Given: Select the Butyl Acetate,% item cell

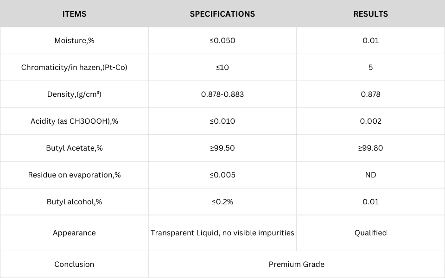Looking at the screenshot, I should click(x=74, y=148).
